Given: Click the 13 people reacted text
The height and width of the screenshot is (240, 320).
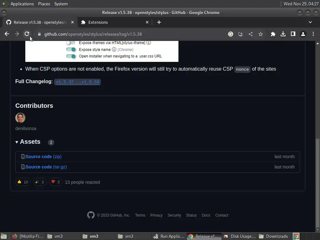Looking at the screenshot, I should pyautogui.click(x=82, y=182).
